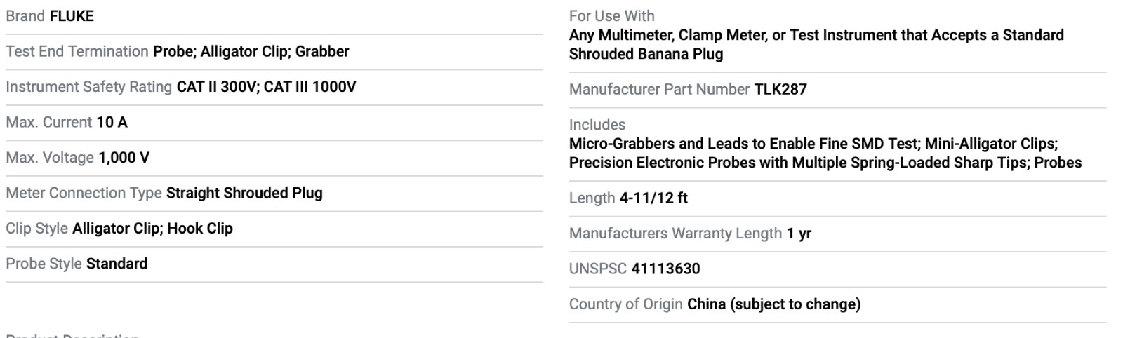Click the Max. Voltage 1,000 V value
The height and width of the screenshot is (338, 1123).
124,158
